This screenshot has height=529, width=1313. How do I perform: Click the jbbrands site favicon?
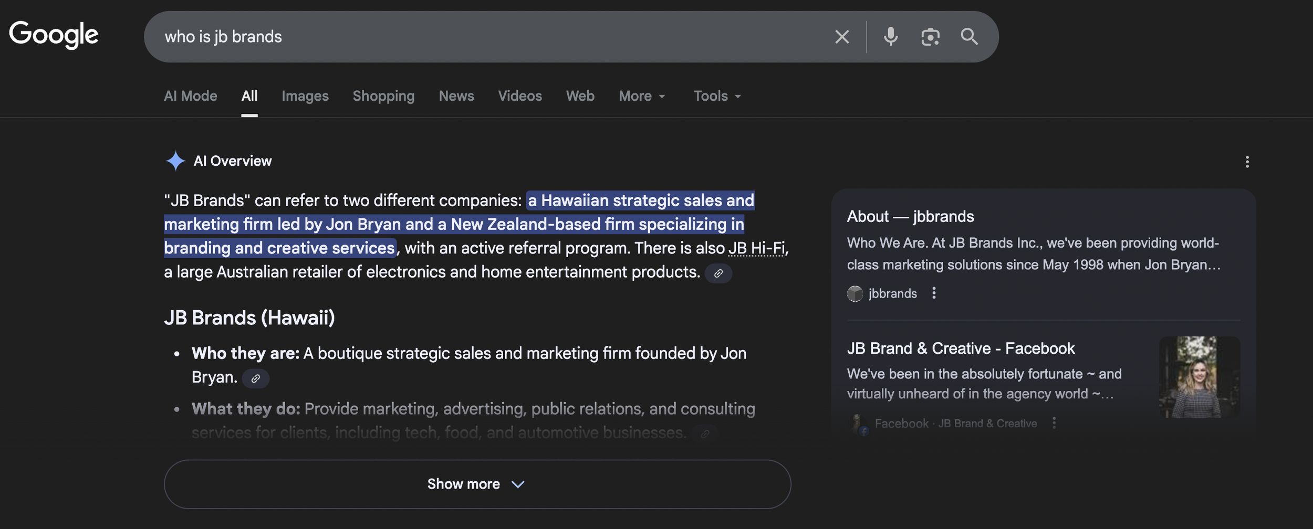point(855,293)
